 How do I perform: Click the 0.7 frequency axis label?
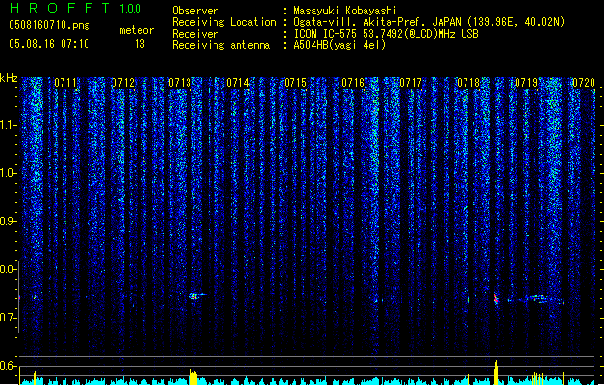(8, 318)
